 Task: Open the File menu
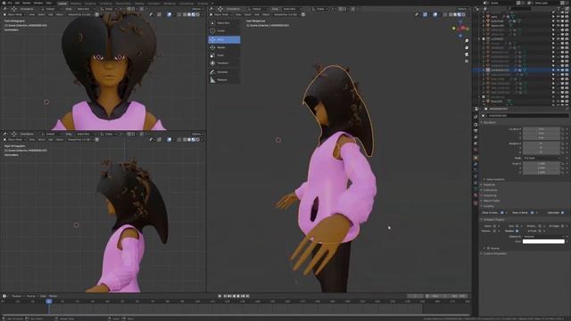point(10,3)
